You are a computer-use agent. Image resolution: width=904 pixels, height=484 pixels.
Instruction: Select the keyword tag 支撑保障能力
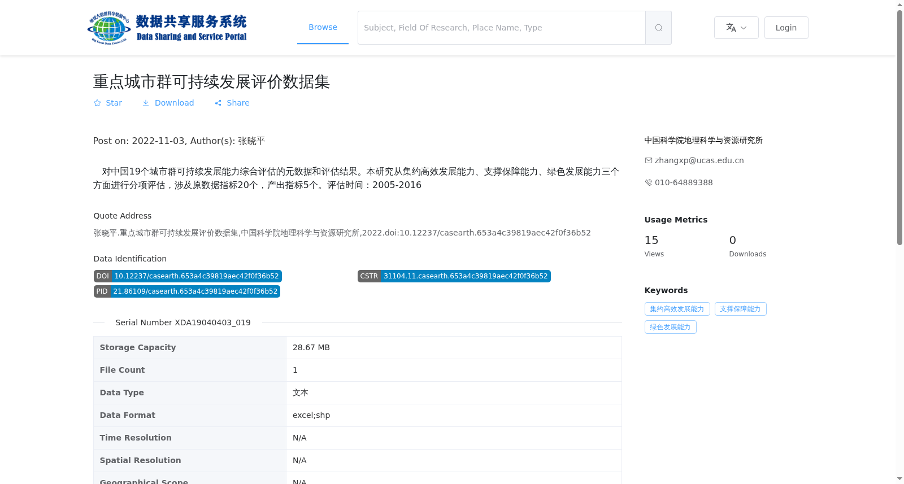[740, 309]
